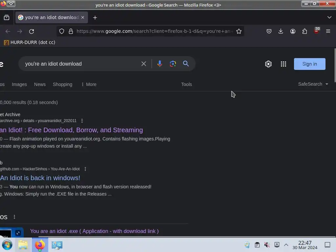Open a new tab with plus icon
The height and width of the screenshot is (252, 336).
pyautogui.click(x=95, y=18)
